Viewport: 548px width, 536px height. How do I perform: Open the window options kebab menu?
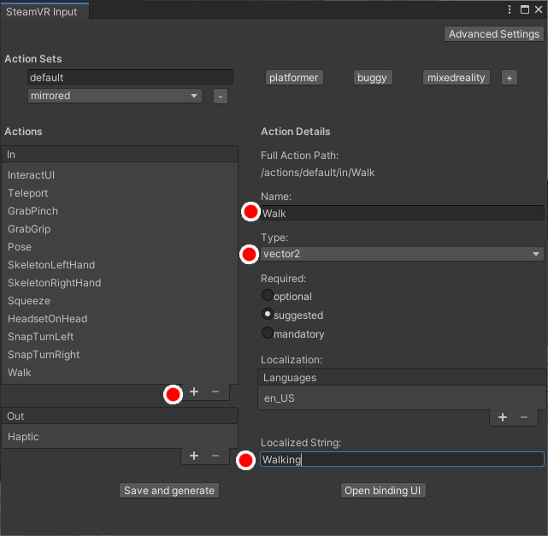(x=510, y=9)
